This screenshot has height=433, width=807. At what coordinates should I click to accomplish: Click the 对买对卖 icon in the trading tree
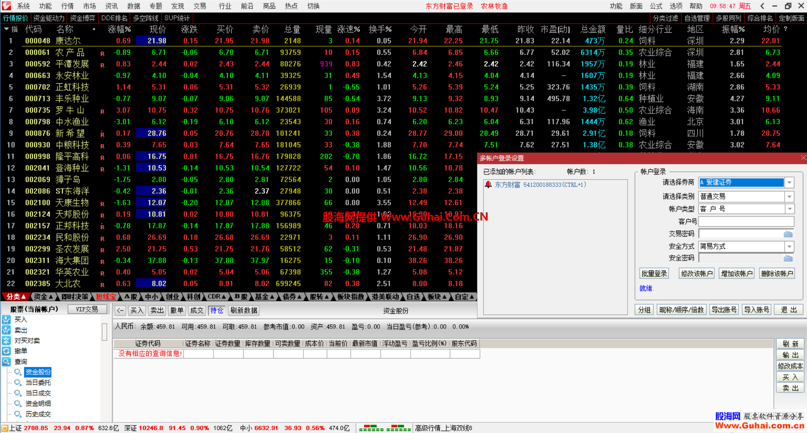6,341
